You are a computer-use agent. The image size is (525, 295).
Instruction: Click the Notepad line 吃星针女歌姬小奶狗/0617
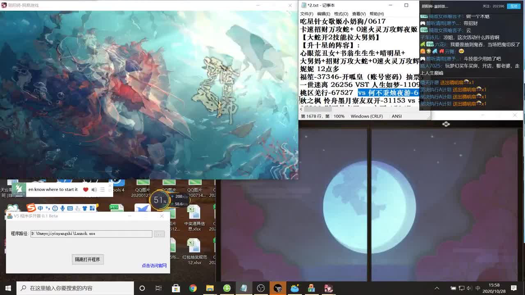click(x=343, y=21)
